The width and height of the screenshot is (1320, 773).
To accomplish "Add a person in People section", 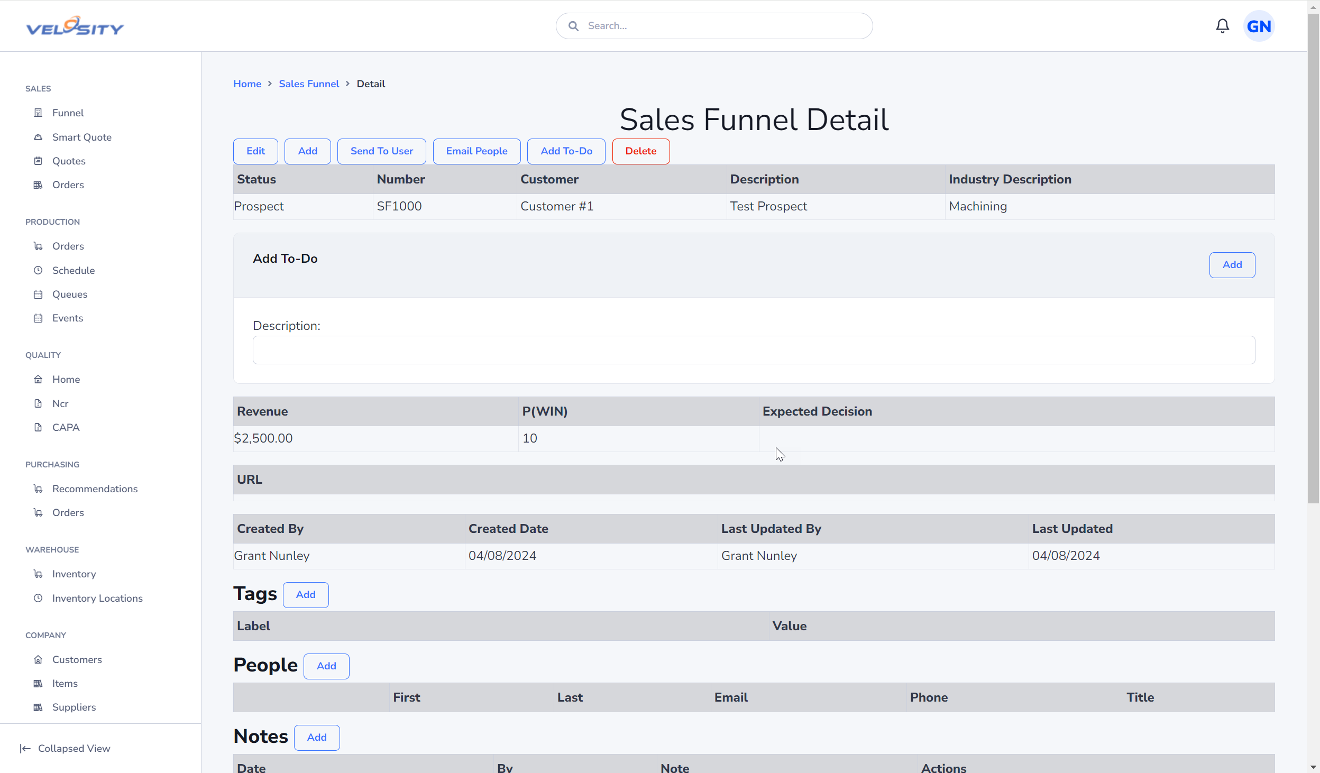I will point(326,666).
